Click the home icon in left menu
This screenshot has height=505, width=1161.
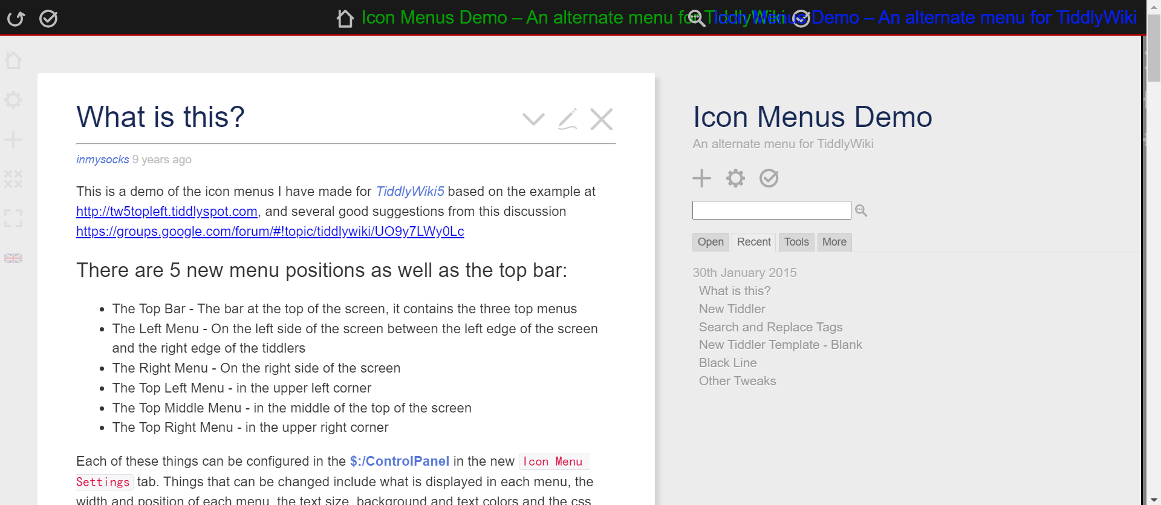13,60
